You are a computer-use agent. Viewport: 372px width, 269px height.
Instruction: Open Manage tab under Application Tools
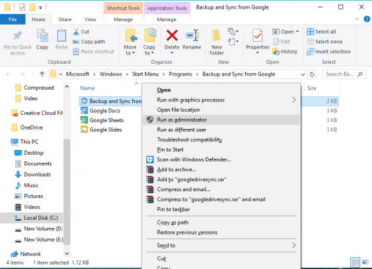point(167,19)
